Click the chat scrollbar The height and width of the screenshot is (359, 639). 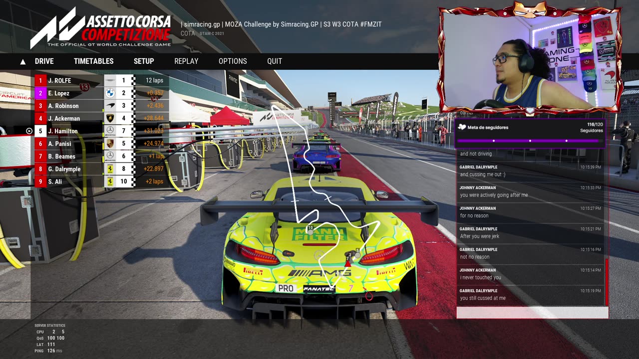(607, 282)
